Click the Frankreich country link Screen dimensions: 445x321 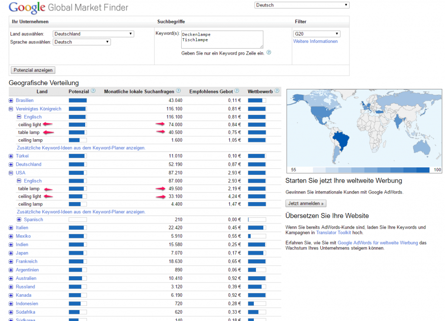[x=27, y=262]
